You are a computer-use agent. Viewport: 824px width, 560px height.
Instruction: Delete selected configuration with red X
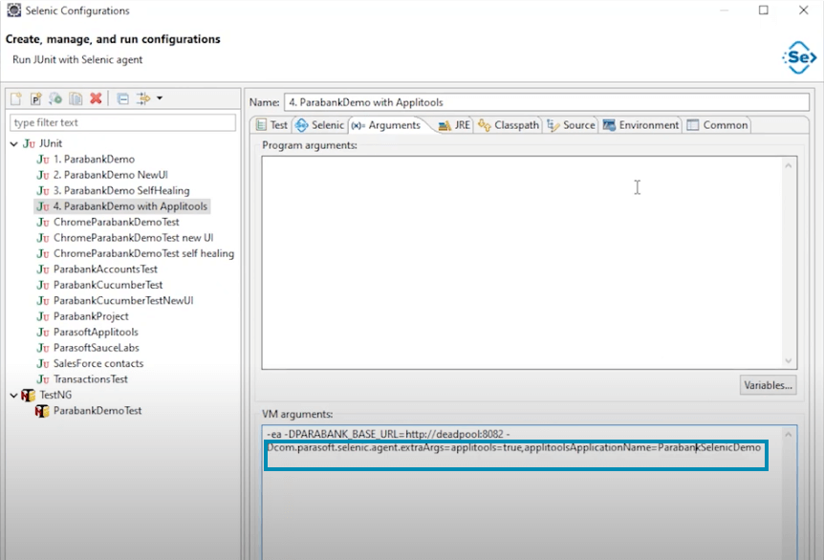[x=96, y=98]
